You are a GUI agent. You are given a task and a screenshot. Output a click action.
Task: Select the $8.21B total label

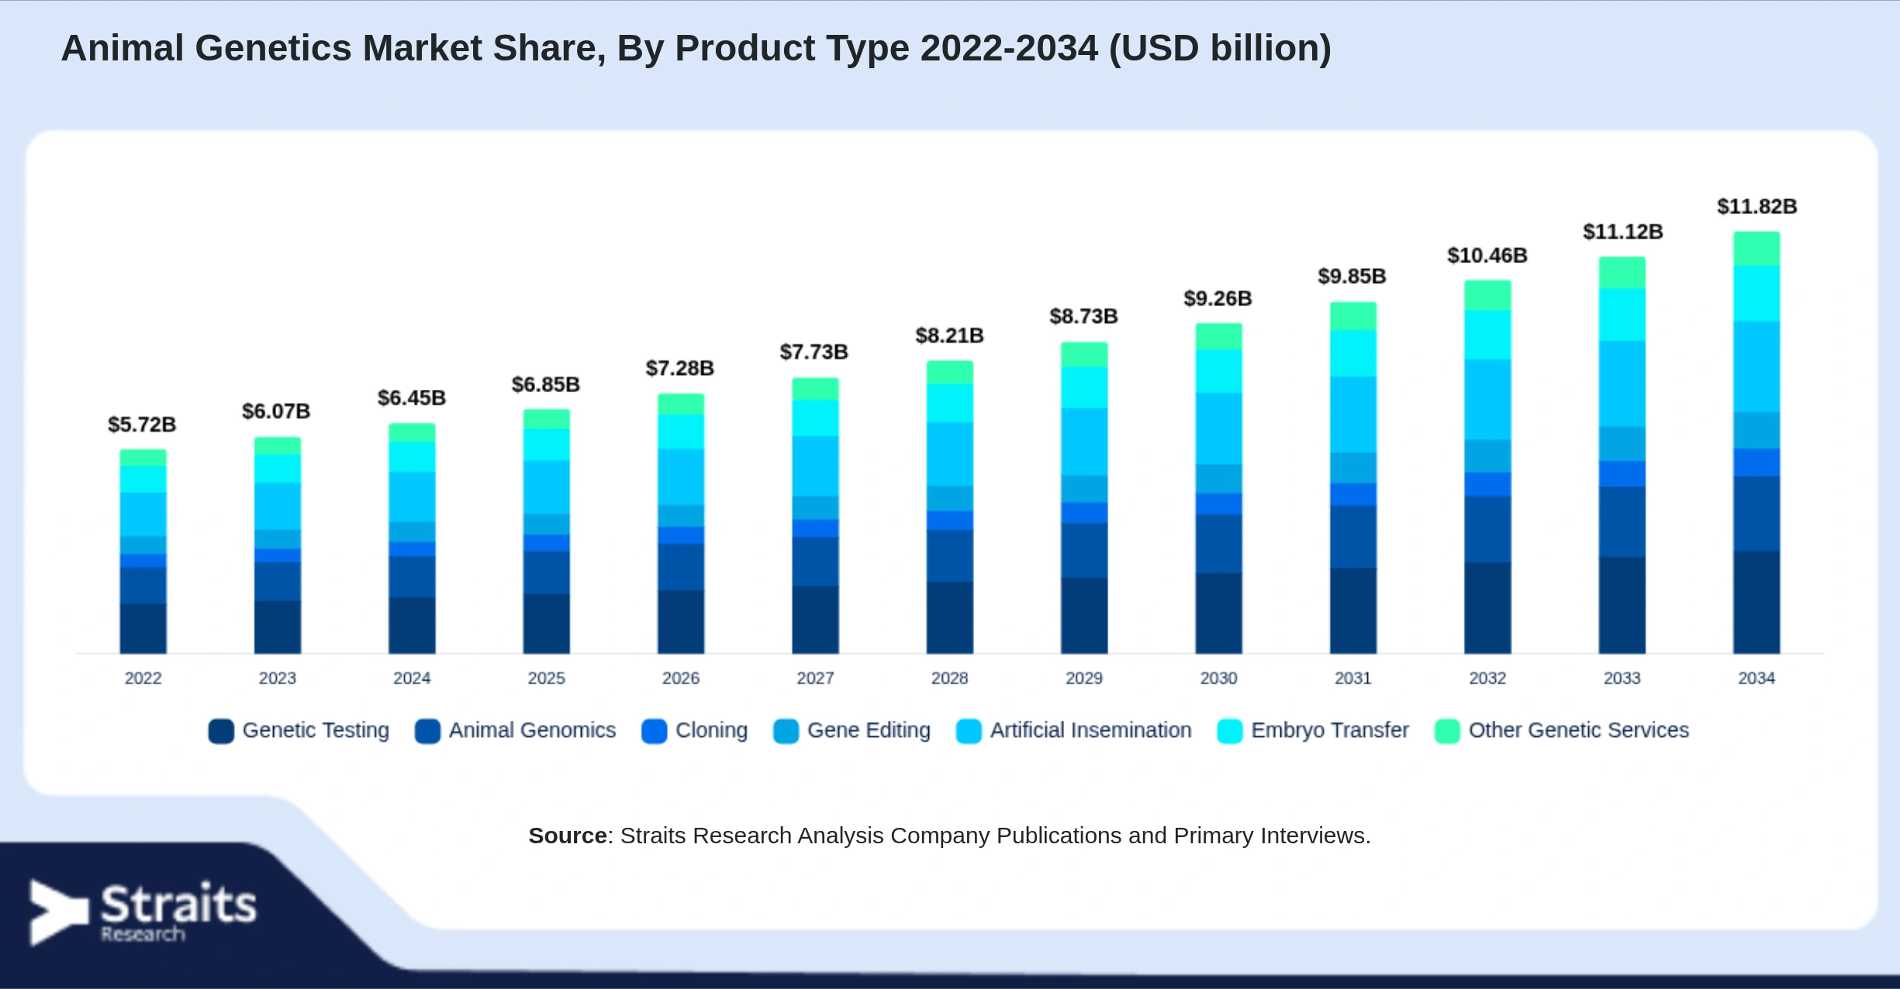tap(949, 336)
